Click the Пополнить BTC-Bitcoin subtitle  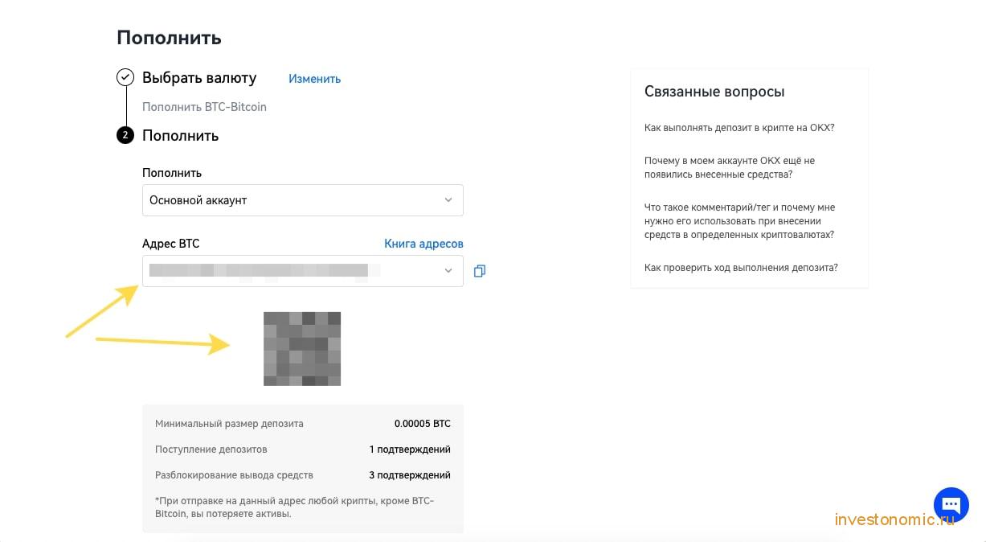point(204,107)
